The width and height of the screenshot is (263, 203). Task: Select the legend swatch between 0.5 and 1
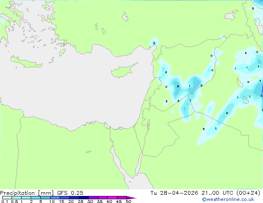click(17, 198)
